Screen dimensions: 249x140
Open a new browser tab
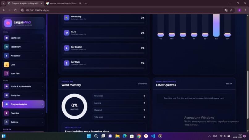pyautogui.click(x=86, y=3)
